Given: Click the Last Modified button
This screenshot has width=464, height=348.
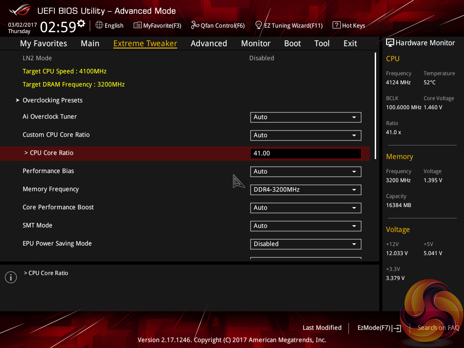Looking at the screenshot, I should coord(322,328).
